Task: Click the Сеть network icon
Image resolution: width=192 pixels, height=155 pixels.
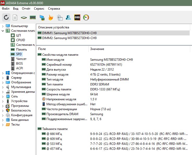Action: pos(8,96)
